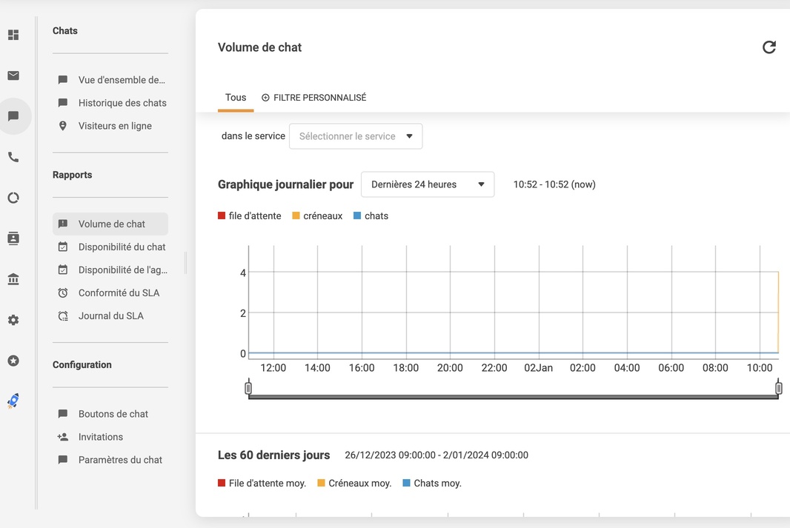Image resolution: width=790 pixels, height=528 pixels.
Task: Toggle the 'file d'attente' series in legend
Action: click(250, 215)
